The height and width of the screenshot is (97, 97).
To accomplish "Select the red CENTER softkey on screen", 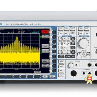I will click(45, 32).
